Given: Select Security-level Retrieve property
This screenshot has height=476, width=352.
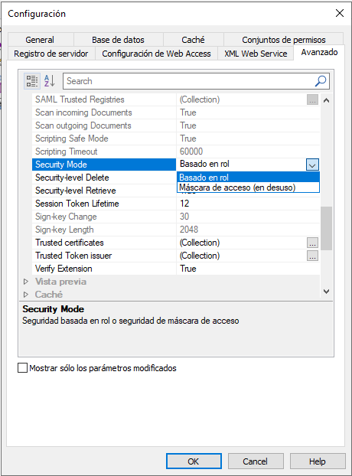Looking at the screenshot, I should point(104,191).
